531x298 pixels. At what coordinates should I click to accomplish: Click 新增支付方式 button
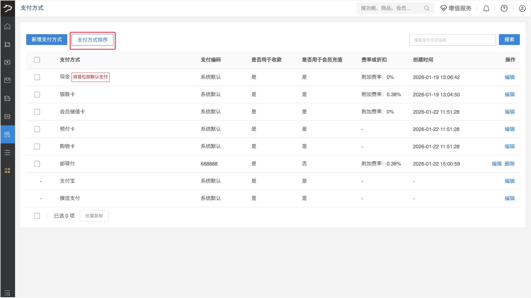tap(47, 40)
